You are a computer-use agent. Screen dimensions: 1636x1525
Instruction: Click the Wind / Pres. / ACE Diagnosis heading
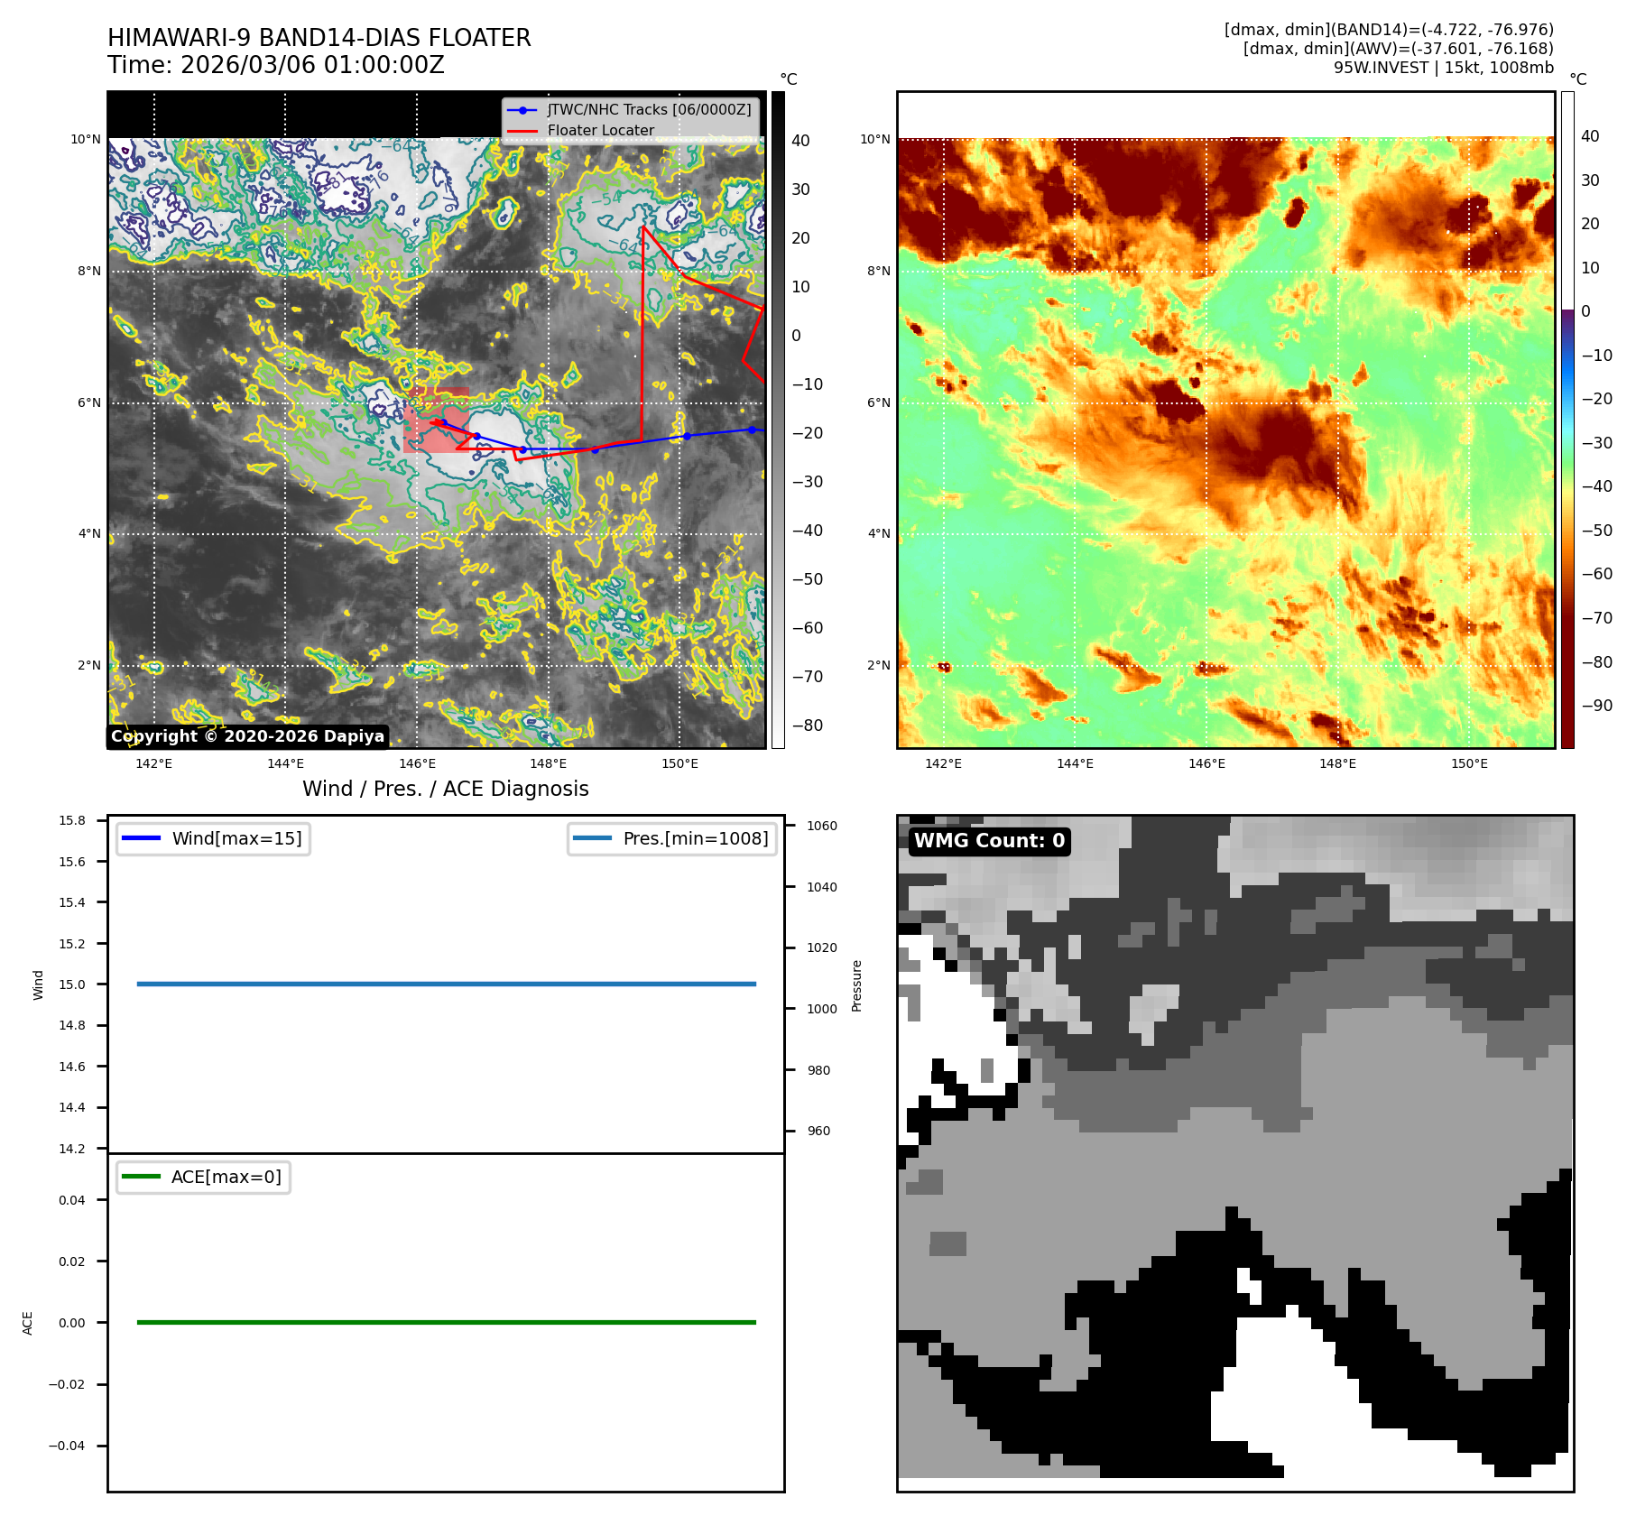click(445, 789)
